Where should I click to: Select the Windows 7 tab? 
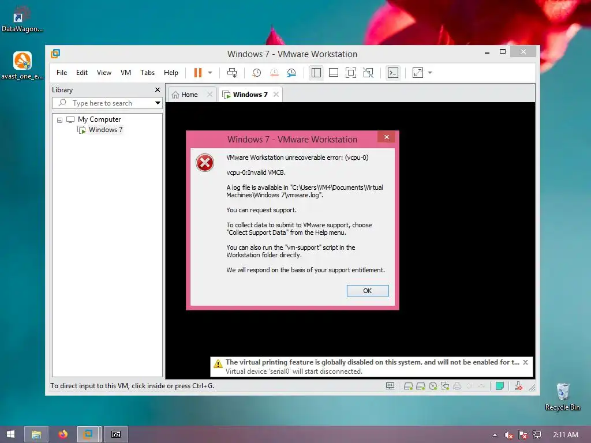click(250, 95)
